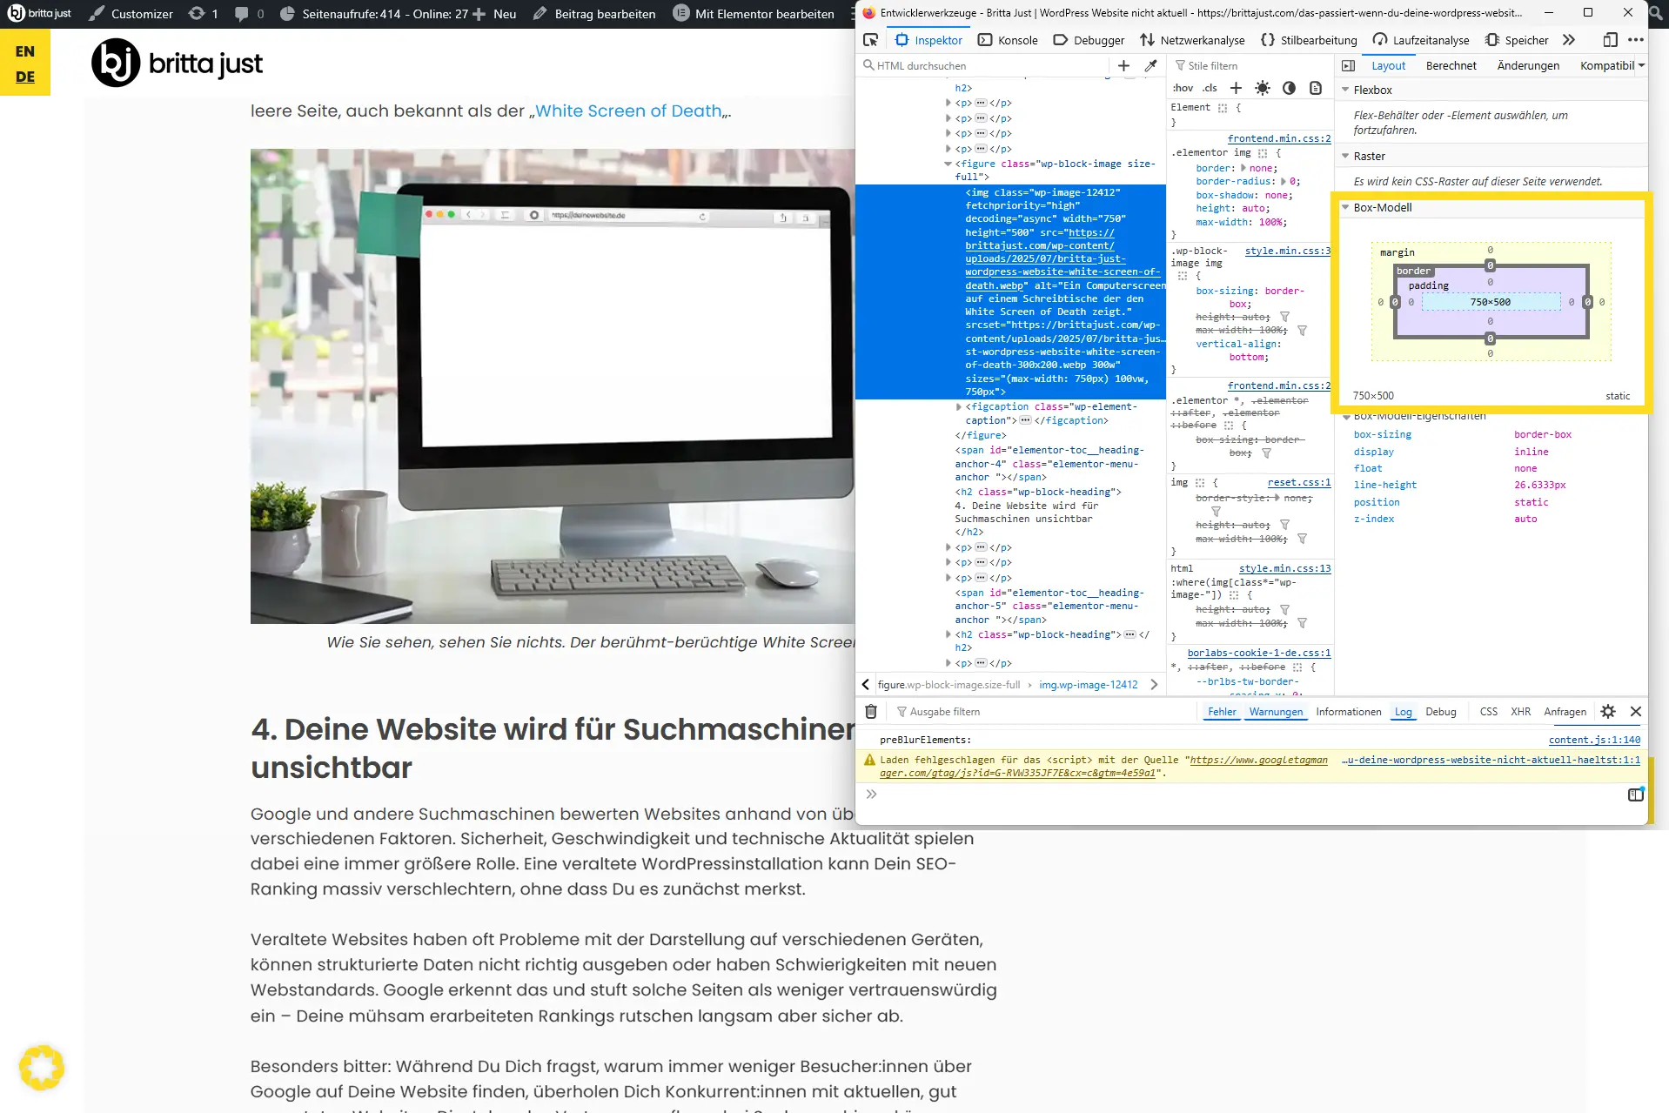This screenshot has width=1669, height=1113.
Task: Open the Netzwerkanalyse tab
Action: tap(1193, 40)
